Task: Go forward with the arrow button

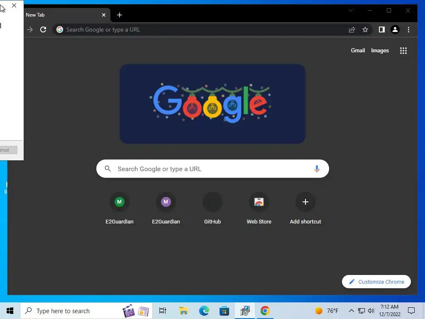Action: pos(30,29)
